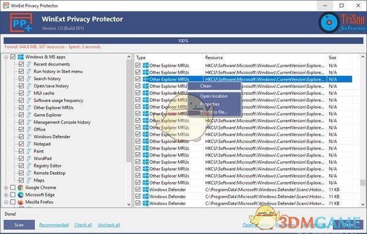Image resolution: width=367 pixels, height=234 pixels.
Task: Click the results list scroll up arrow
Action: 363,57
